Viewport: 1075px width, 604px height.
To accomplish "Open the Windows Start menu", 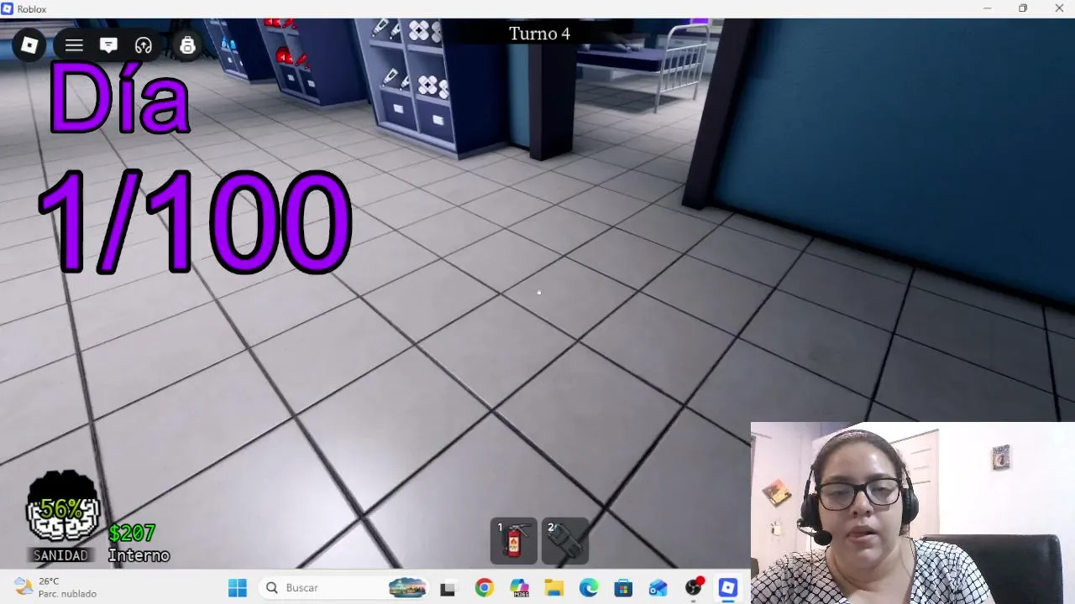I will pos(238,588).
